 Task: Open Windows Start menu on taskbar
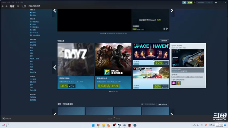click(93, 125)
